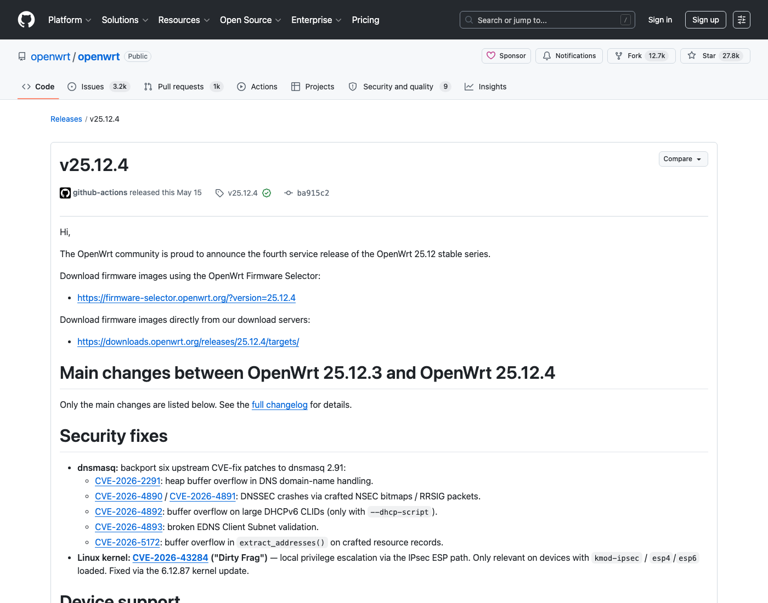Click the Security fixes heading
768x603 pixels.
(114, 436)
